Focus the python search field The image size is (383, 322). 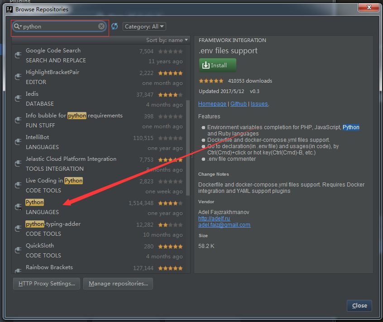60,26
